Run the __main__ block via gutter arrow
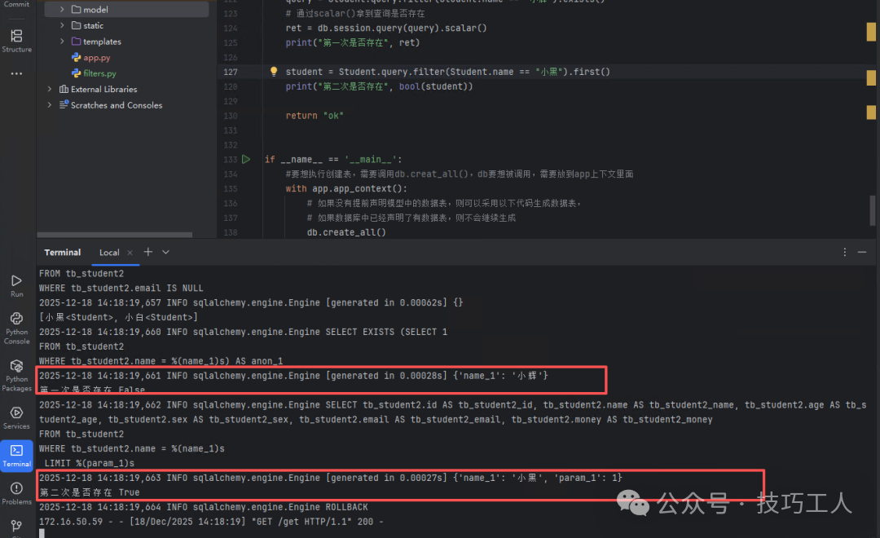The image size is (880, 538). click(x=246, y=160)
